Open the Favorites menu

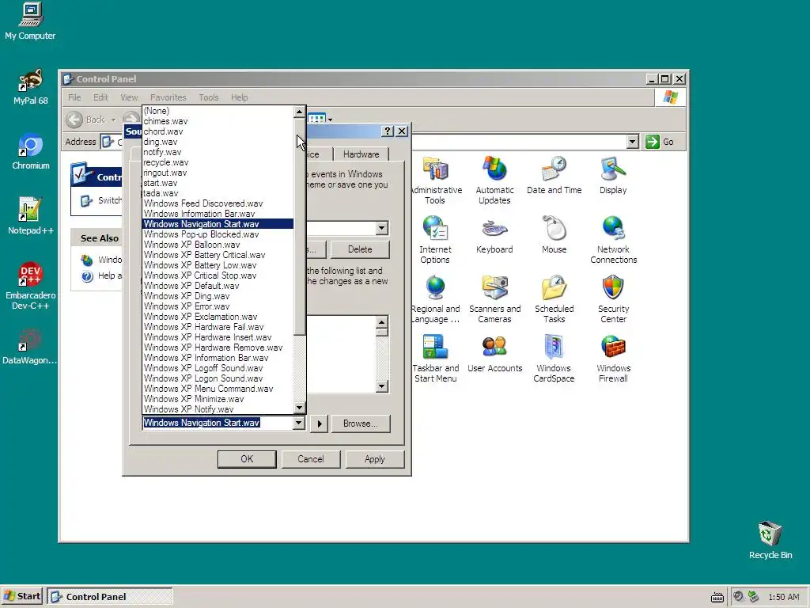tap(168, 97)
